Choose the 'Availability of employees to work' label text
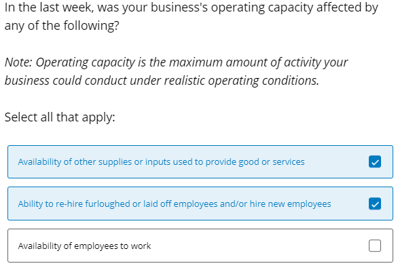The width and height of the screenshot is (398, 270). coord(84,246)
